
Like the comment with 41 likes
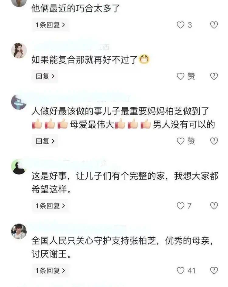(x=181, y=271)
